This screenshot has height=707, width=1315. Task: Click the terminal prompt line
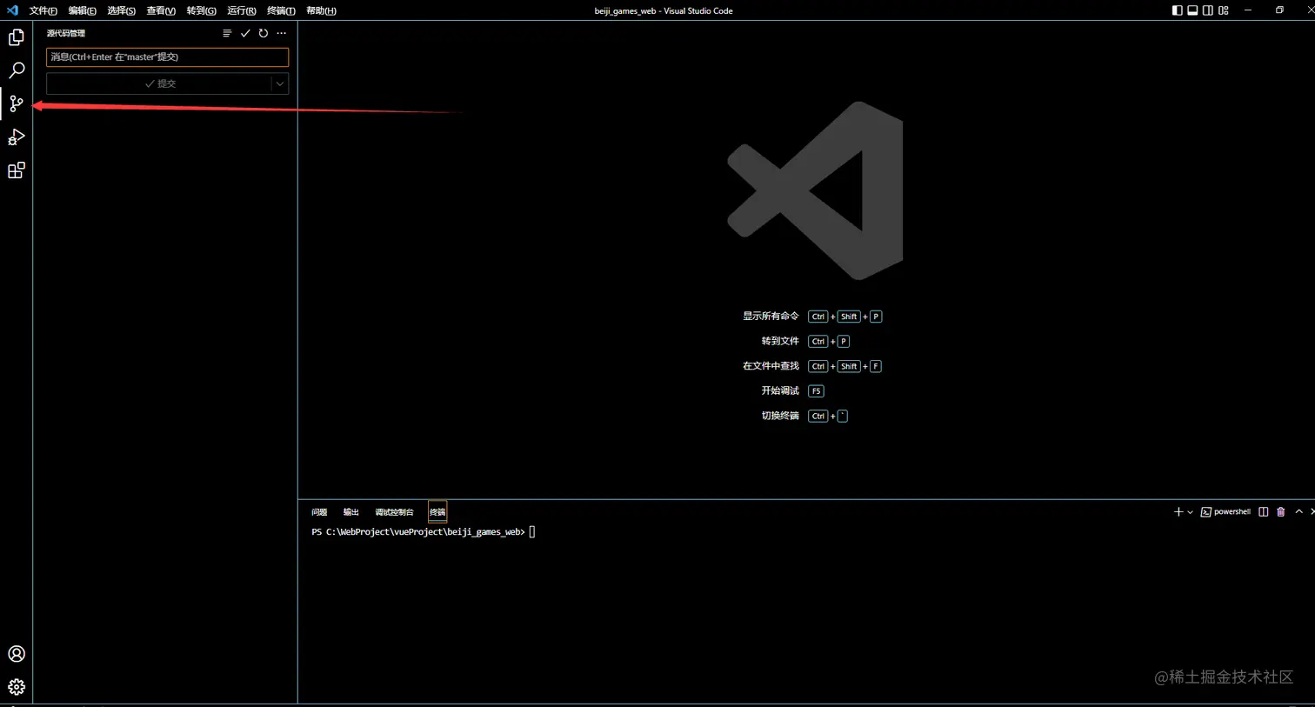pyautogui.click(x=424, y=532)
